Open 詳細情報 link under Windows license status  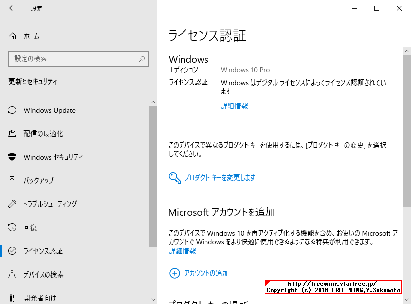pos(234,106)
